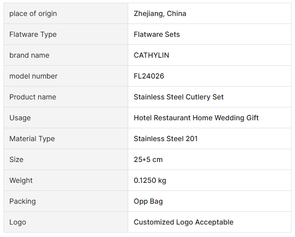Click the 'Material Type' label
The height and width of the screenshot is (237, 295).
(32, 139)
